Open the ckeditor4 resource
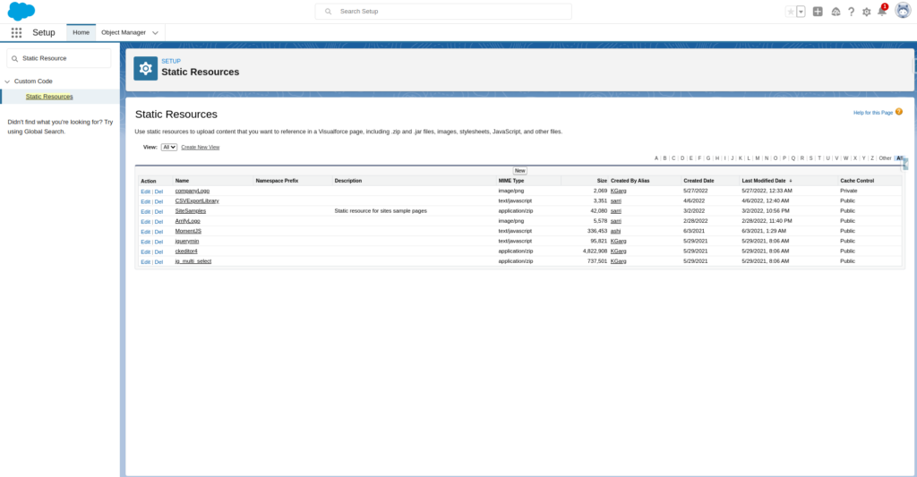The width and height of the screenshot is (917, 477). pos(186,251)
